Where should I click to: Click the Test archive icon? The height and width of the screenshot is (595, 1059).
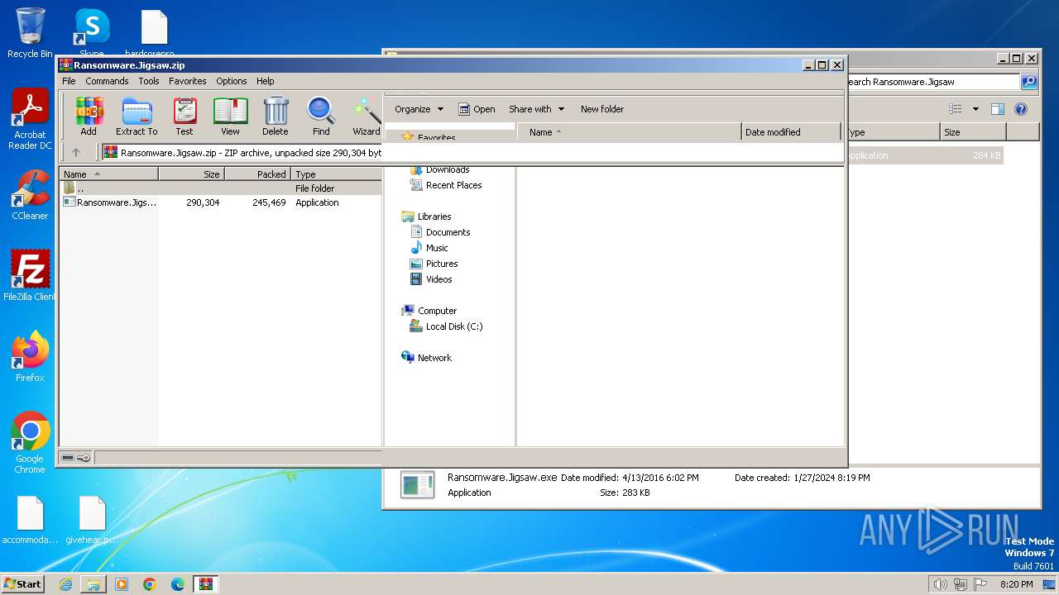184,116
